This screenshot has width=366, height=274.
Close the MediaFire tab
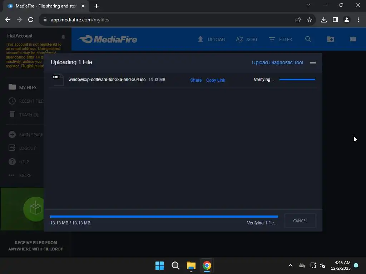pyautogui.click(x=83, y=6)
